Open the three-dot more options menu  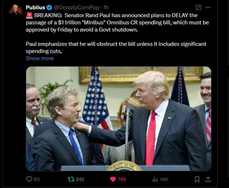[x=208, y=8]
